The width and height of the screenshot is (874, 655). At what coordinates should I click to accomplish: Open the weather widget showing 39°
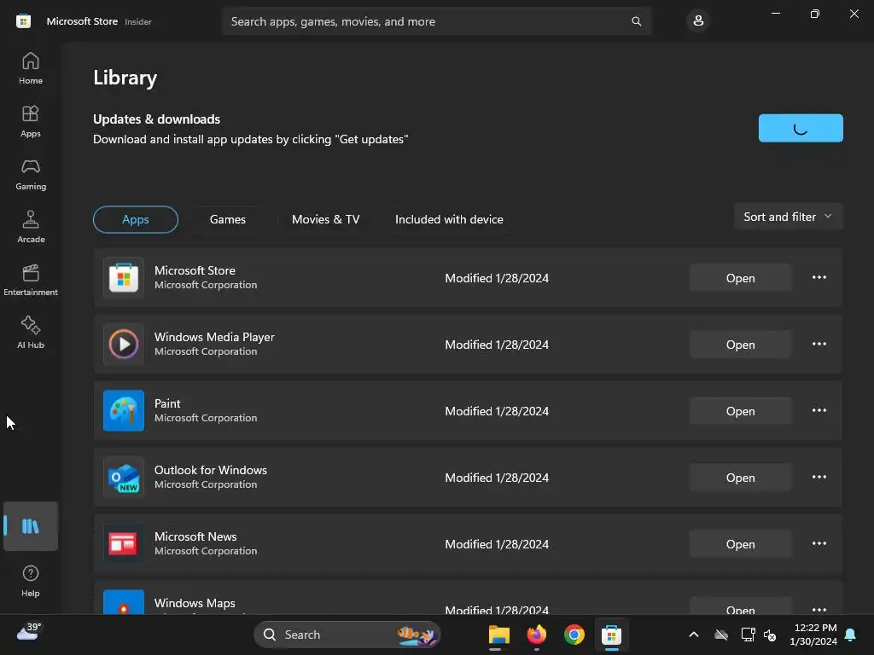28,632
